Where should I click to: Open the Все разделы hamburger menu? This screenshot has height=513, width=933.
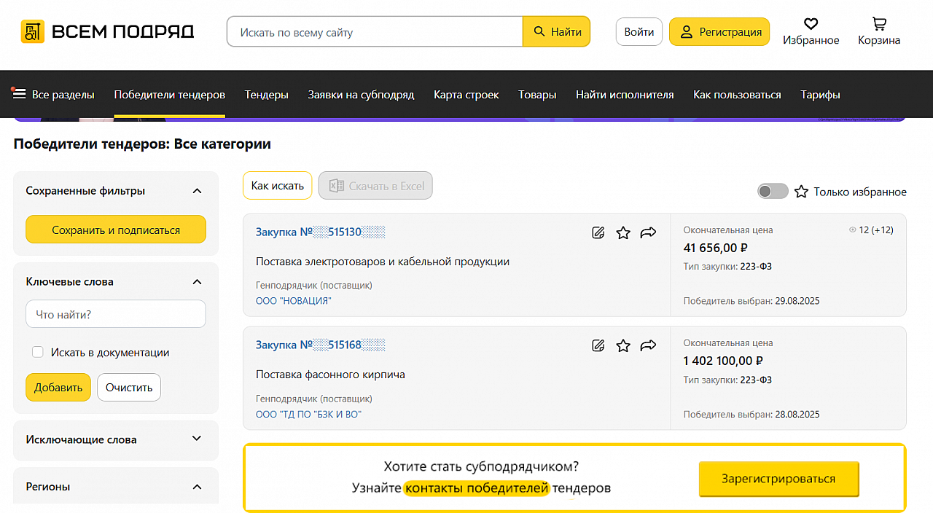coord(19,95)
